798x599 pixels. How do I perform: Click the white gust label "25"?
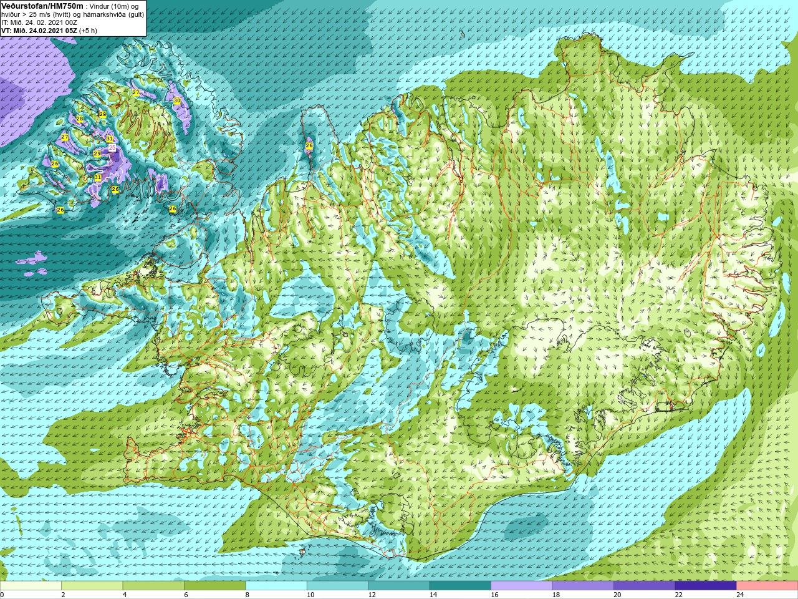click(x=112, y=148)
